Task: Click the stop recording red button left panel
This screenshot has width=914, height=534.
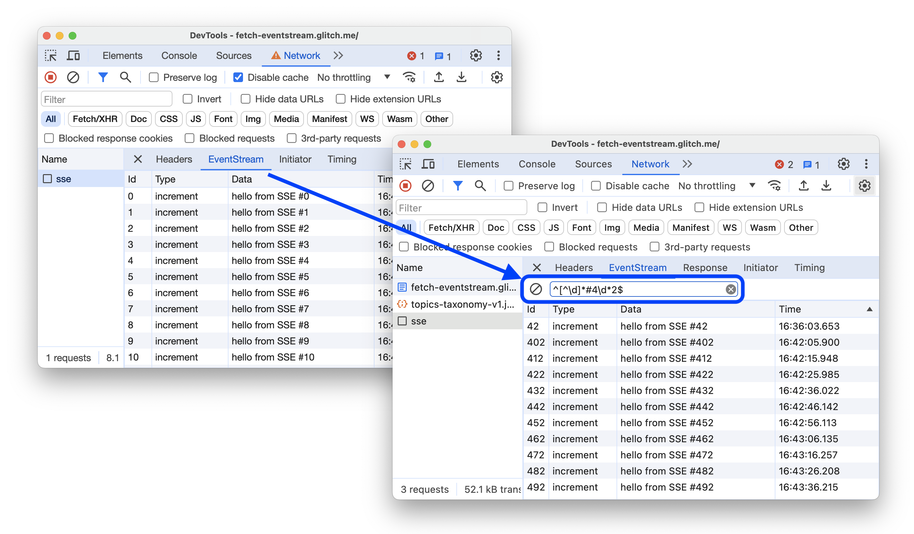Action: (50, 78)
